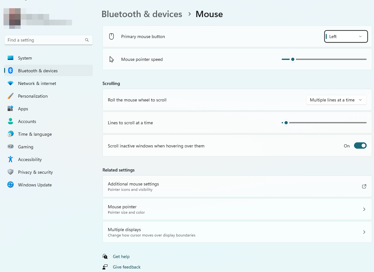
Task: Adjust the mouse pointer speed slider
Action: [x=292, y=59]
